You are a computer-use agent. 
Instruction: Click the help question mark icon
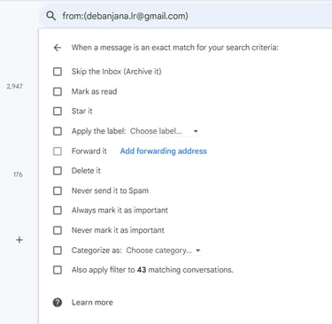pos(58,303)
